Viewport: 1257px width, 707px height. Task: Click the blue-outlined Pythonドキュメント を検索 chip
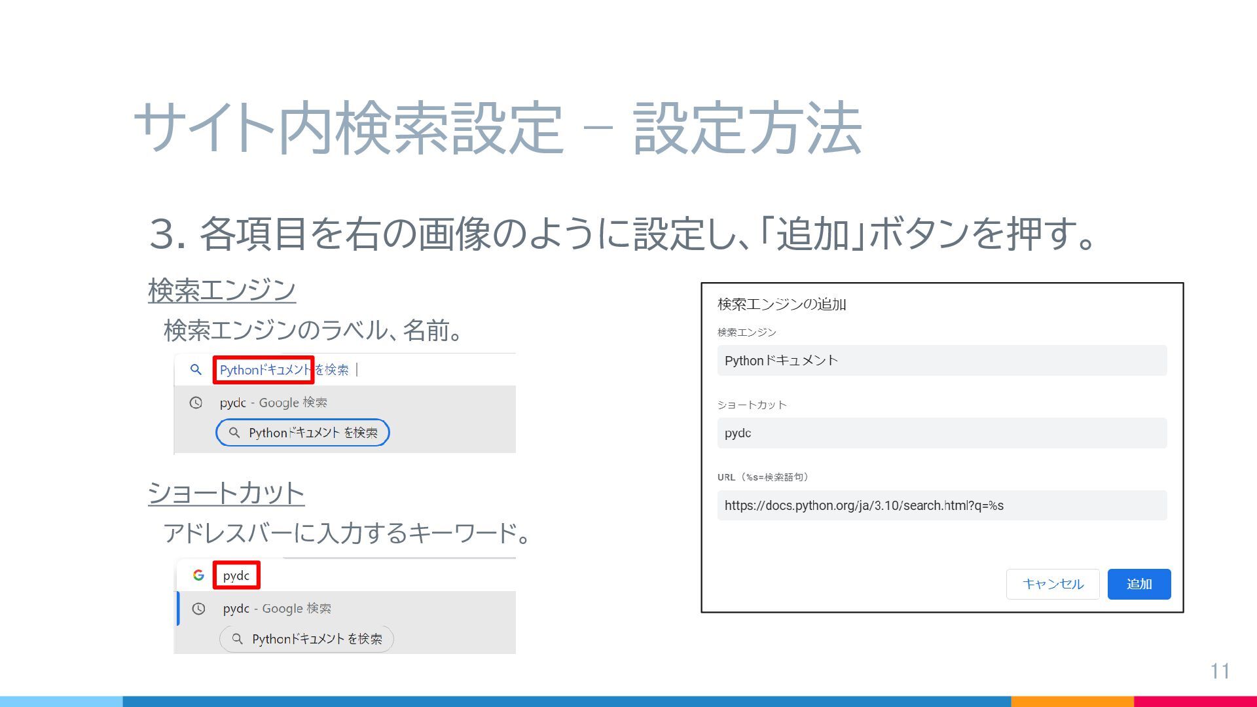point(302,433)
